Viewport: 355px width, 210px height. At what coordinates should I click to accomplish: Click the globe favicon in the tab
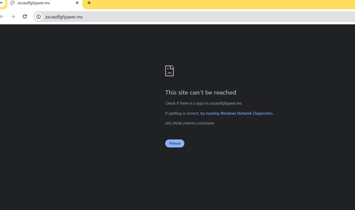(12, 3)
